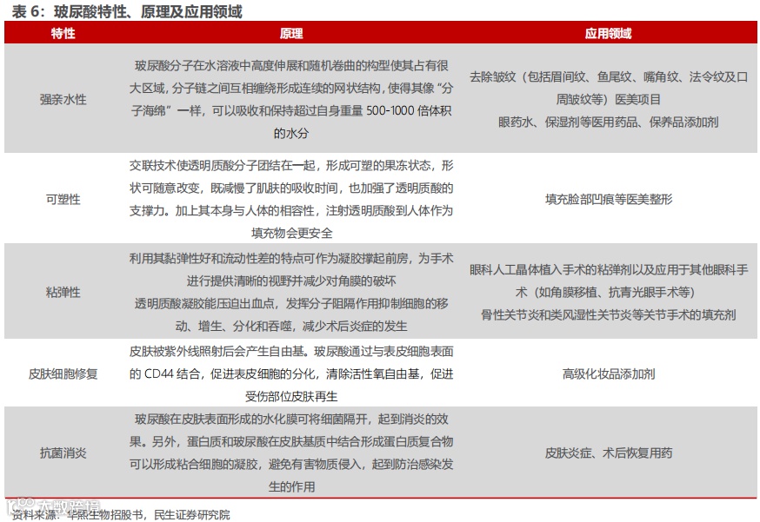
Task: Click the line starting '皮肤被紫外线照射后会产生自由基'
Action: pos(291,352)
